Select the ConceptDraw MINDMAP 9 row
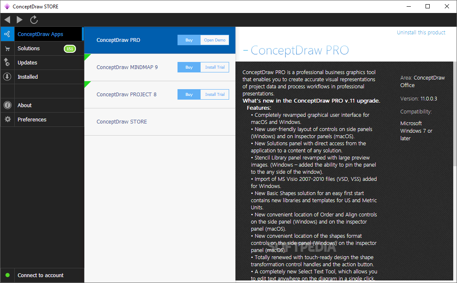 (x=160, y=67)
